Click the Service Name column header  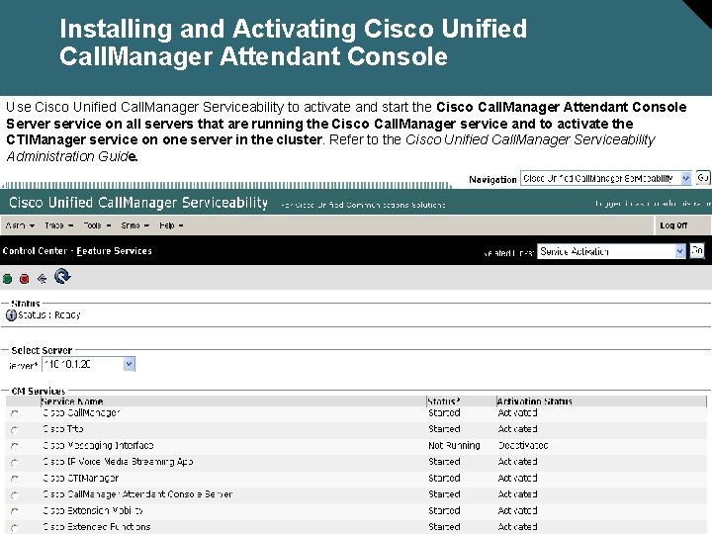pos(72,401)
